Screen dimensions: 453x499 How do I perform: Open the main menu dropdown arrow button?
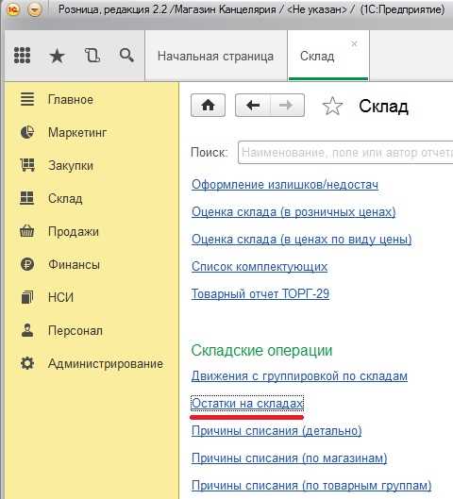pos(35,9)
